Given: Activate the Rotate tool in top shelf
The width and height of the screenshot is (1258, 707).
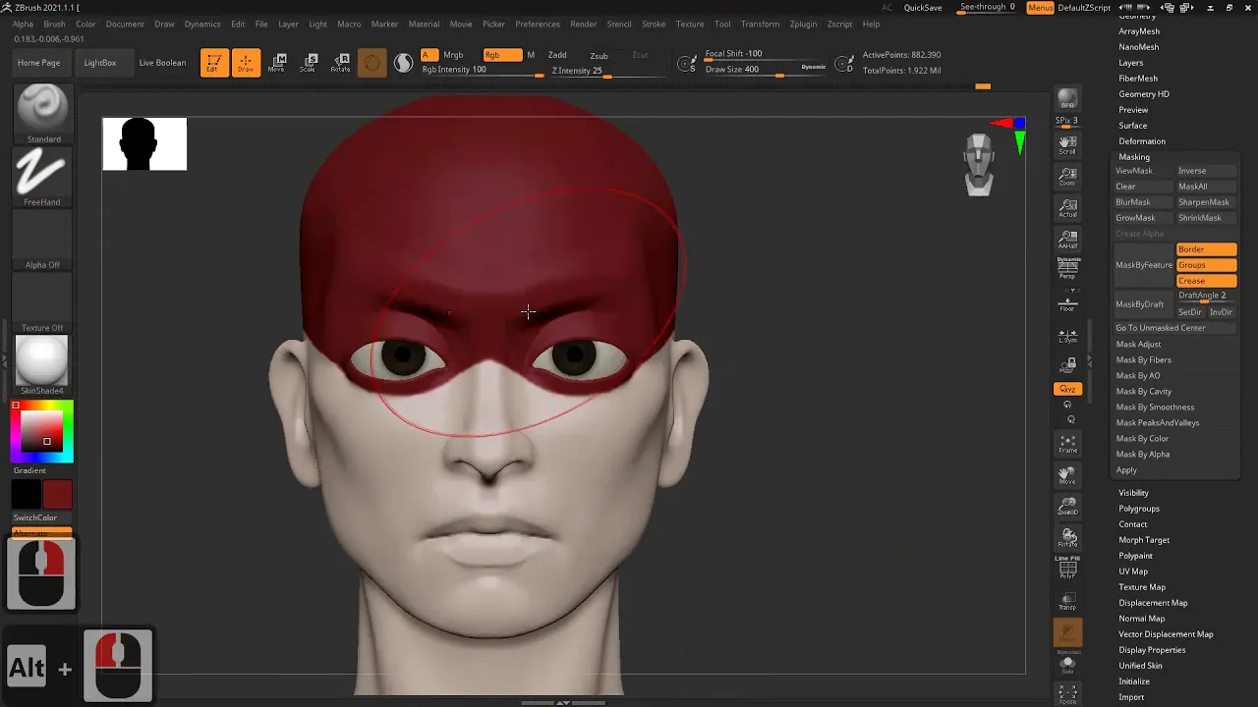Looking at the screenshot, I should coord(340,63).
